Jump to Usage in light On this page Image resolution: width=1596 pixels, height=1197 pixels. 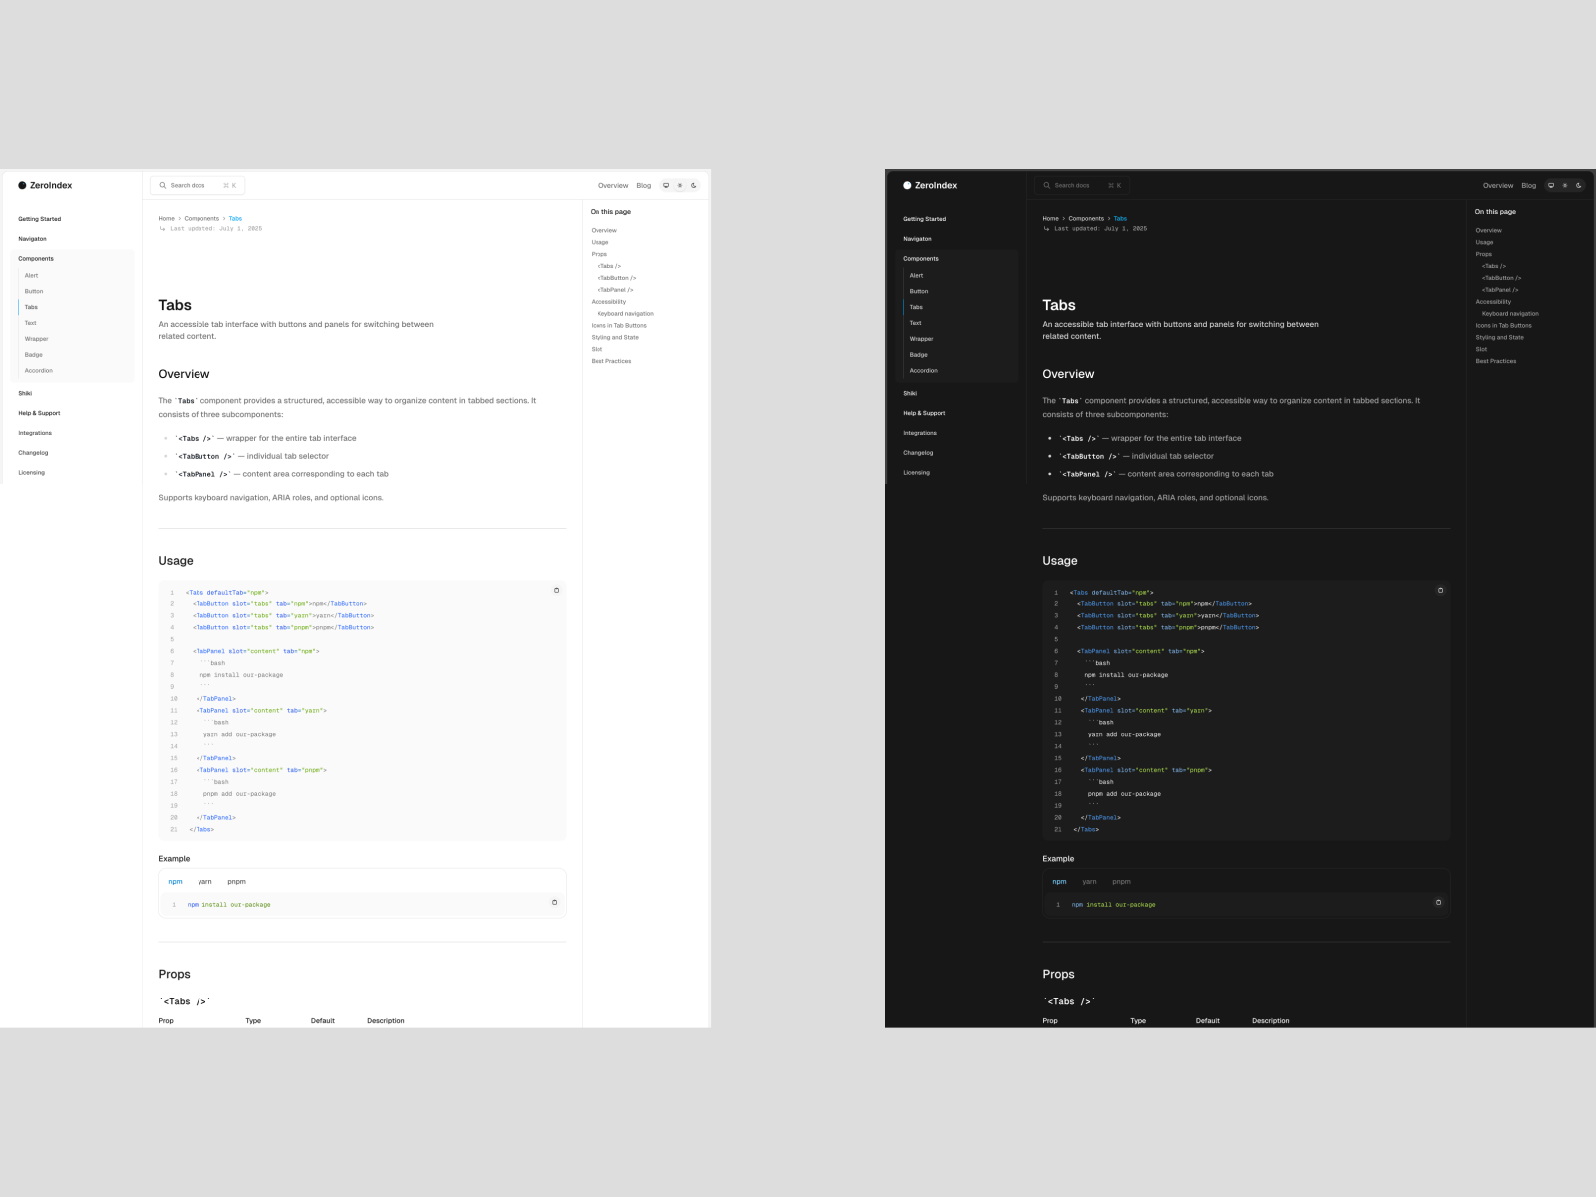point(599,242)
